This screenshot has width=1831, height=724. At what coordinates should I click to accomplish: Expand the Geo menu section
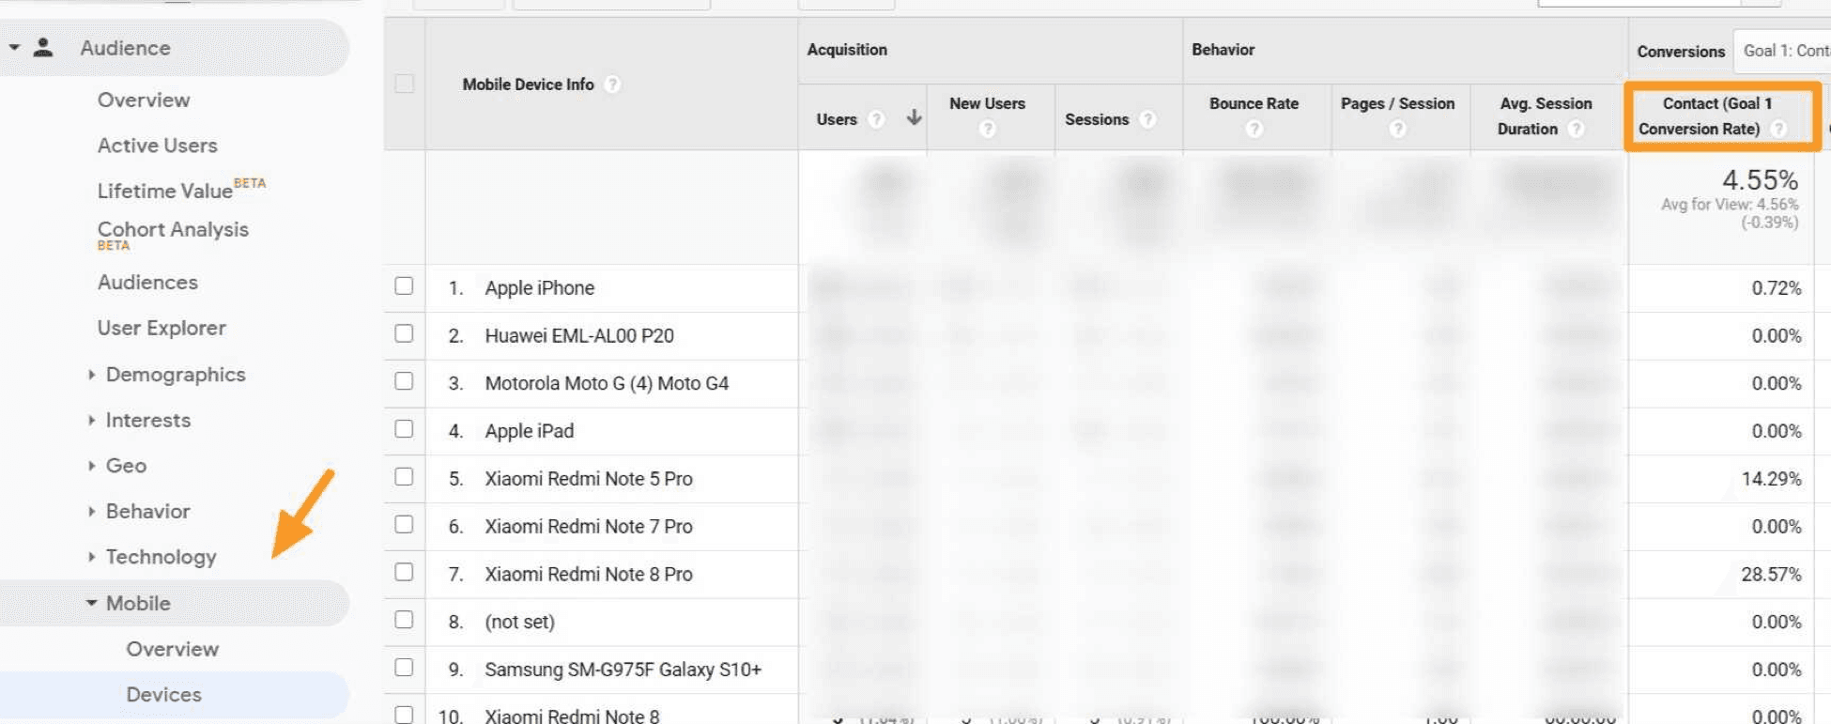91,466
